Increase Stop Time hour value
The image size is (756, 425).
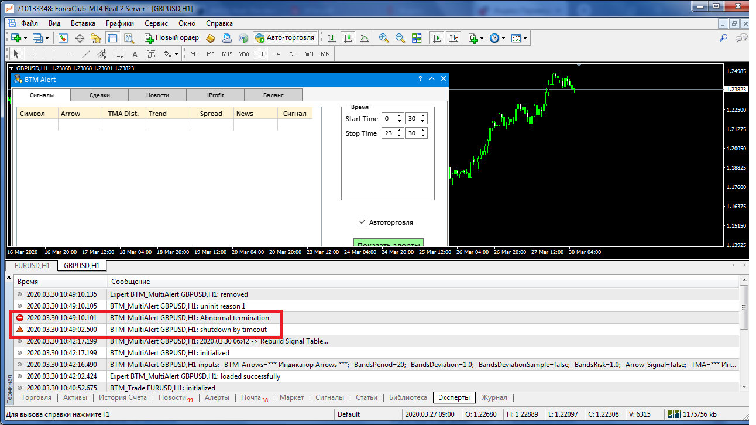click(400, 131)
